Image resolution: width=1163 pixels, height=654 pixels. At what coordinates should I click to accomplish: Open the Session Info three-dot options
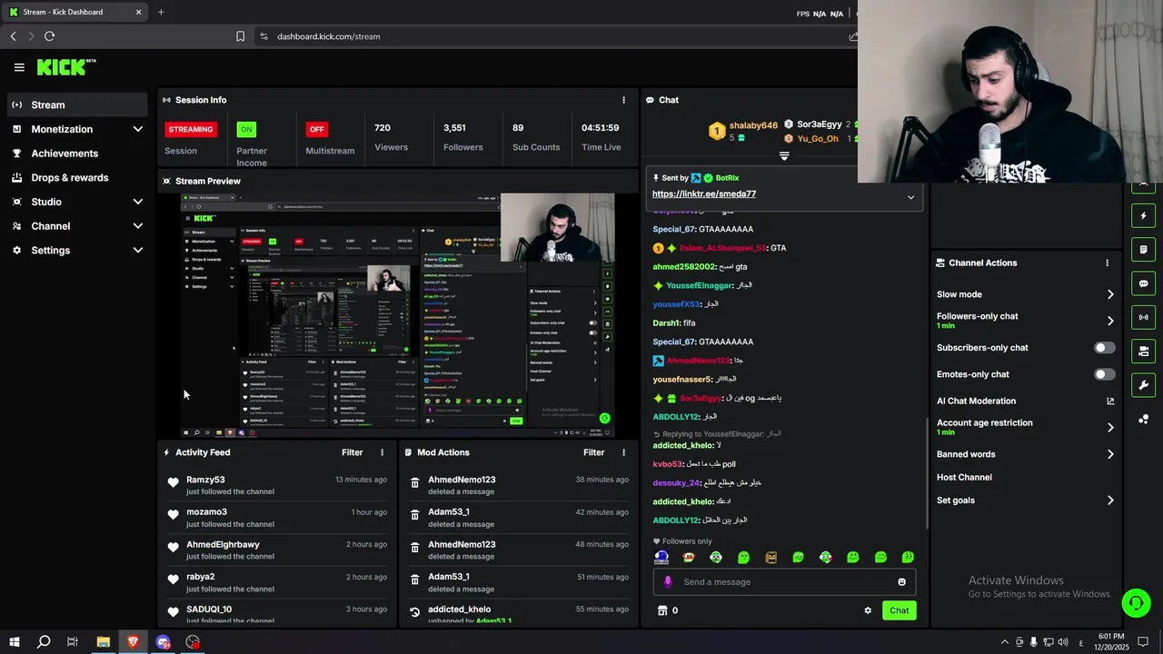point(623,100)
